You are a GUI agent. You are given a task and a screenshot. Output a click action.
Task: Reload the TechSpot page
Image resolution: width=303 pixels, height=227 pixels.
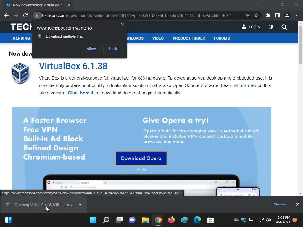[x=25, y=15]
